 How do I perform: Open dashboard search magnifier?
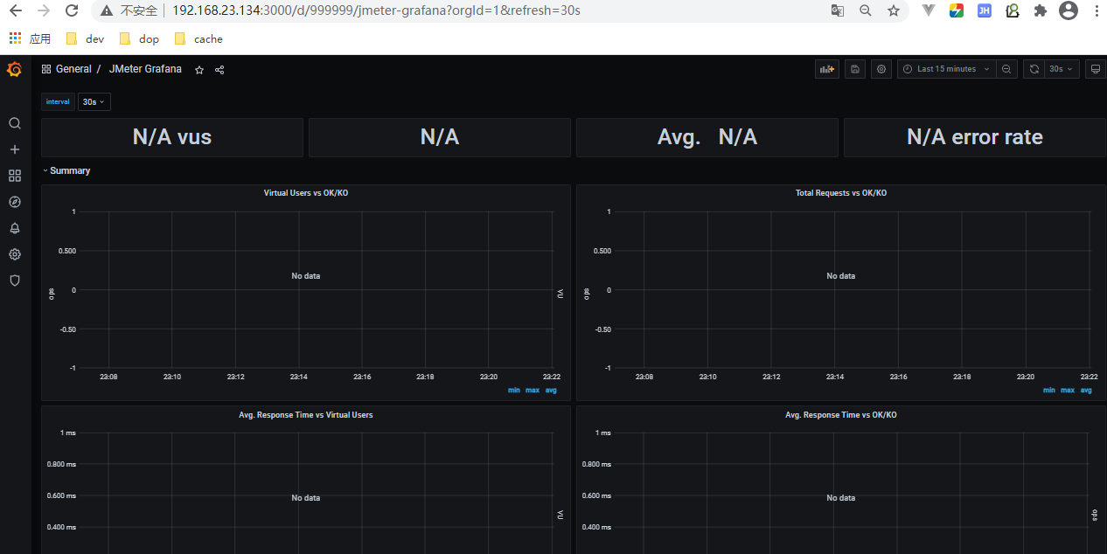coord(14,123)
